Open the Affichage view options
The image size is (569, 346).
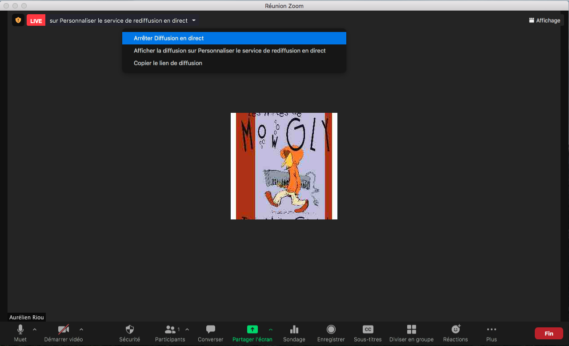[x=545, y=20]
